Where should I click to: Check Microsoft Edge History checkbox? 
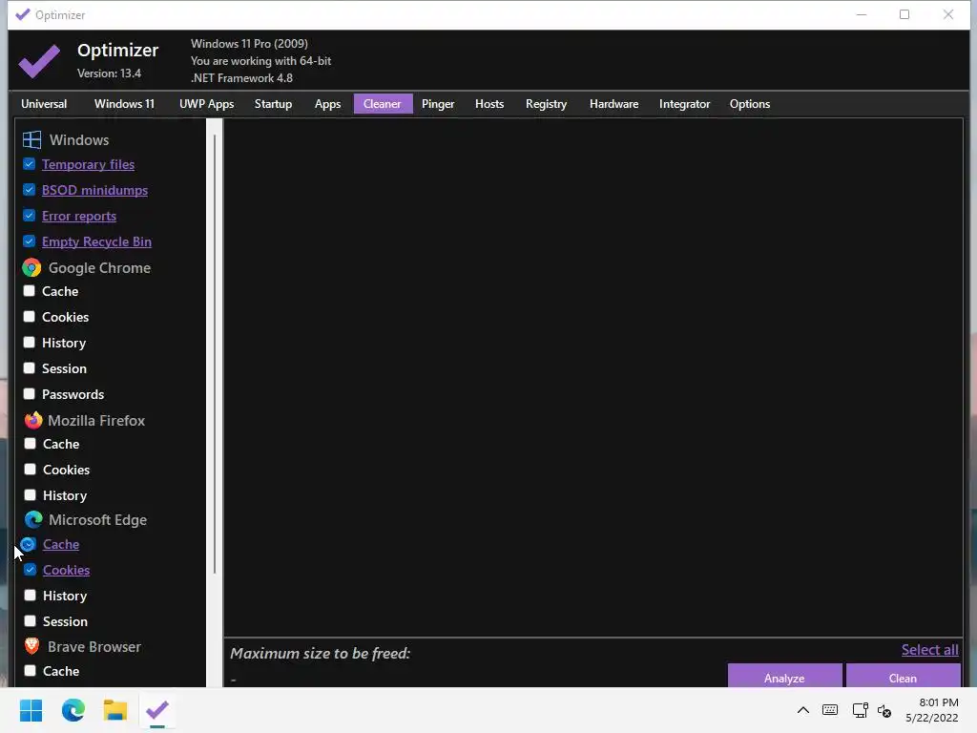coord(30,596)
